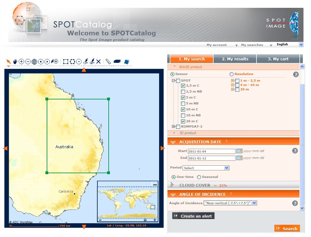Expand the 1 m - 2,5 m resolution node
Viewport: 311px width, 237px height.
(x=232, y=81)
